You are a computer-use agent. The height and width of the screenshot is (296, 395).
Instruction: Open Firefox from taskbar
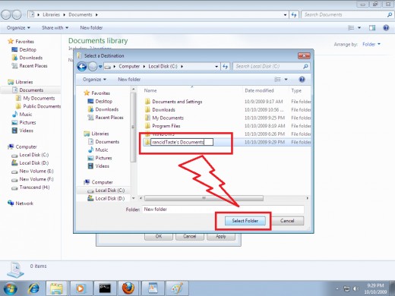[x=128, y=288]
